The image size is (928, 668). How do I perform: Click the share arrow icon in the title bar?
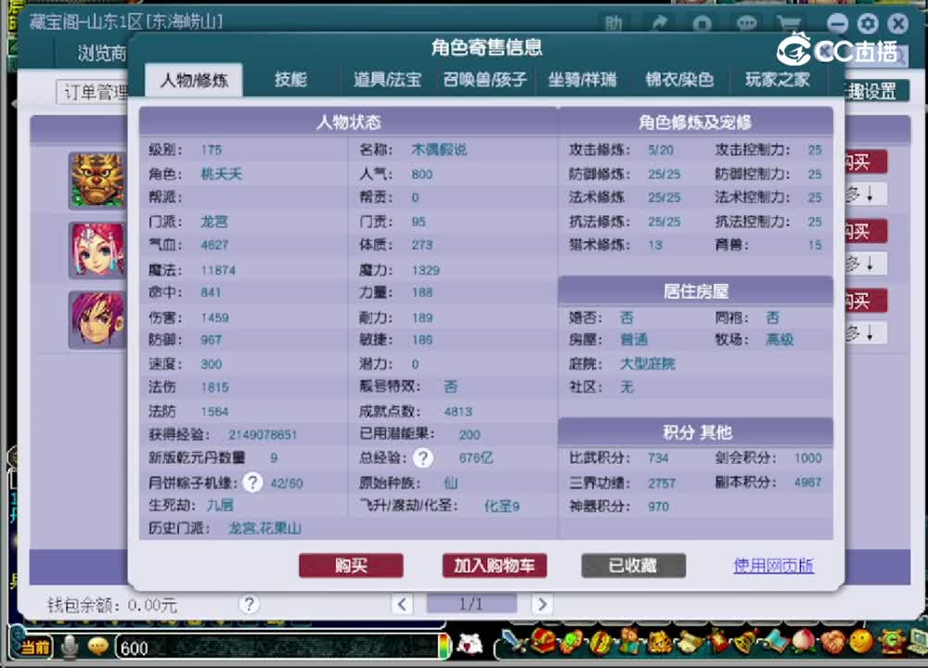(x=661, y=24)
